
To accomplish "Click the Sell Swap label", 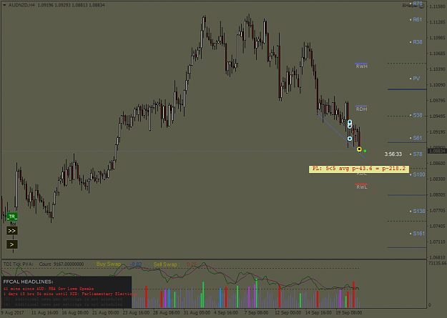I will (167, 264).
